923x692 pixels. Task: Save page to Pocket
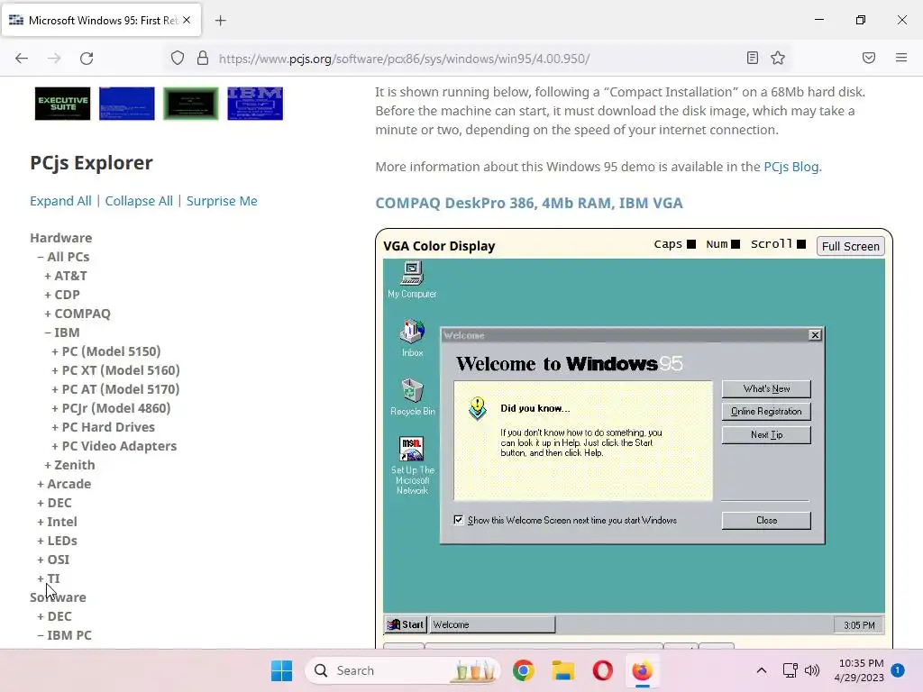869,58
